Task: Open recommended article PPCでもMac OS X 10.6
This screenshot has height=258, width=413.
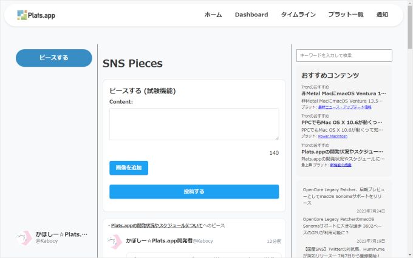Action: [x=342, y=123]
